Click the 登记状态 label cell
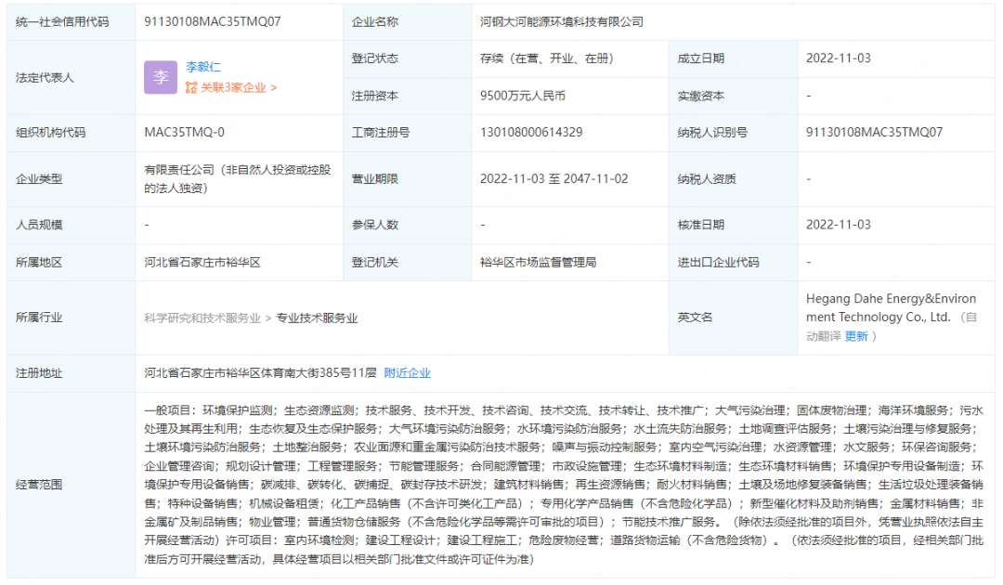Screen dimensions: 1003x585 coord(408,58)
